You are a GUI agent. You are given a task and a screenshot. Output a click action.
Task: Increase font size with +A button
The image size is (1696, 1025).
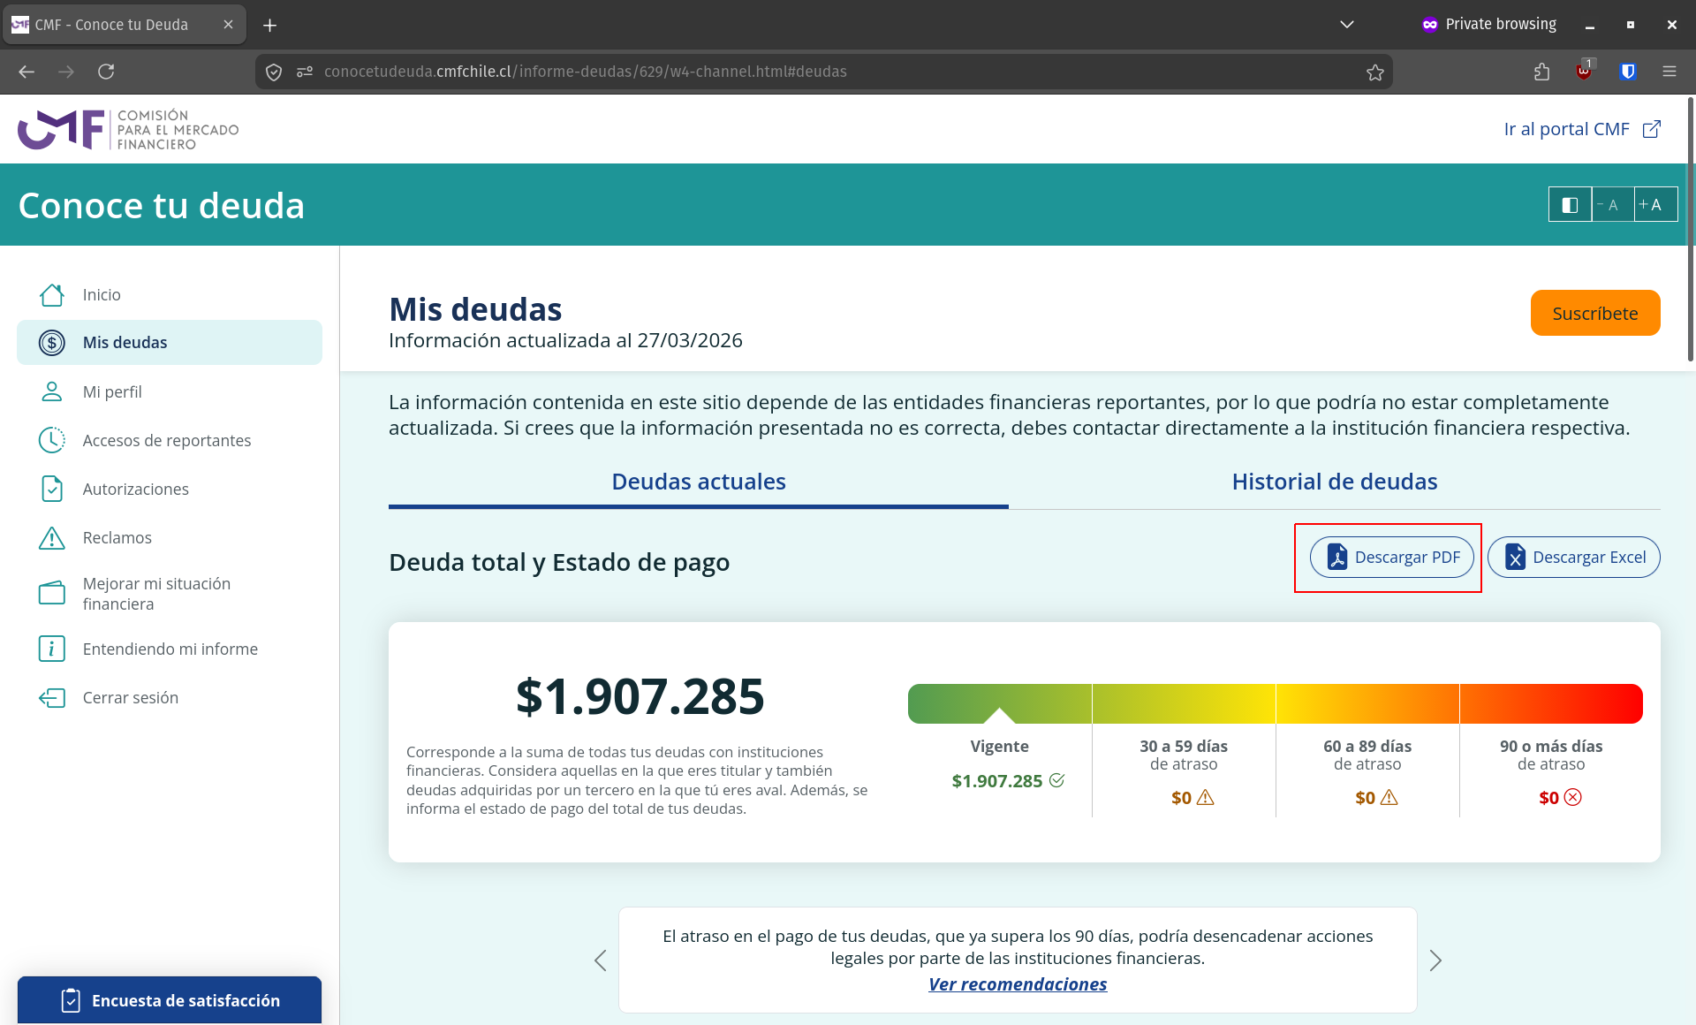1654,205
